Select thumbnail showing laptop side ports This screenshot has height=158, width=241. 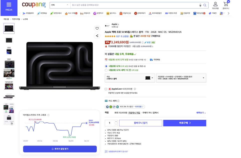pos(9,96)
